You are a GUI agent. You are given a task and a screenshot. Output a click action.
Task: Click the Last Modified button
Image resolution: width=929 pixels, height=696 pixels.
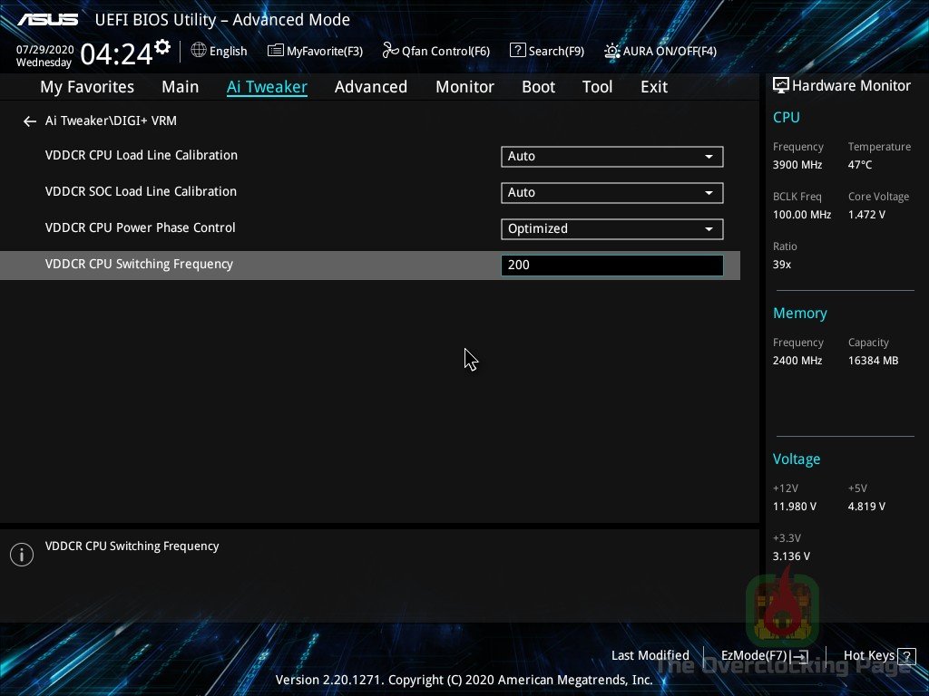point(650,655)
